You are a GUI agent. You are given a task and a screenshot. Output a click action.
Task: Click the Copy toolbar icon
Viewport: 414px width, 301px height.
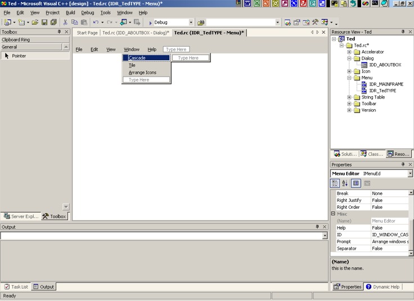(74, 23)
